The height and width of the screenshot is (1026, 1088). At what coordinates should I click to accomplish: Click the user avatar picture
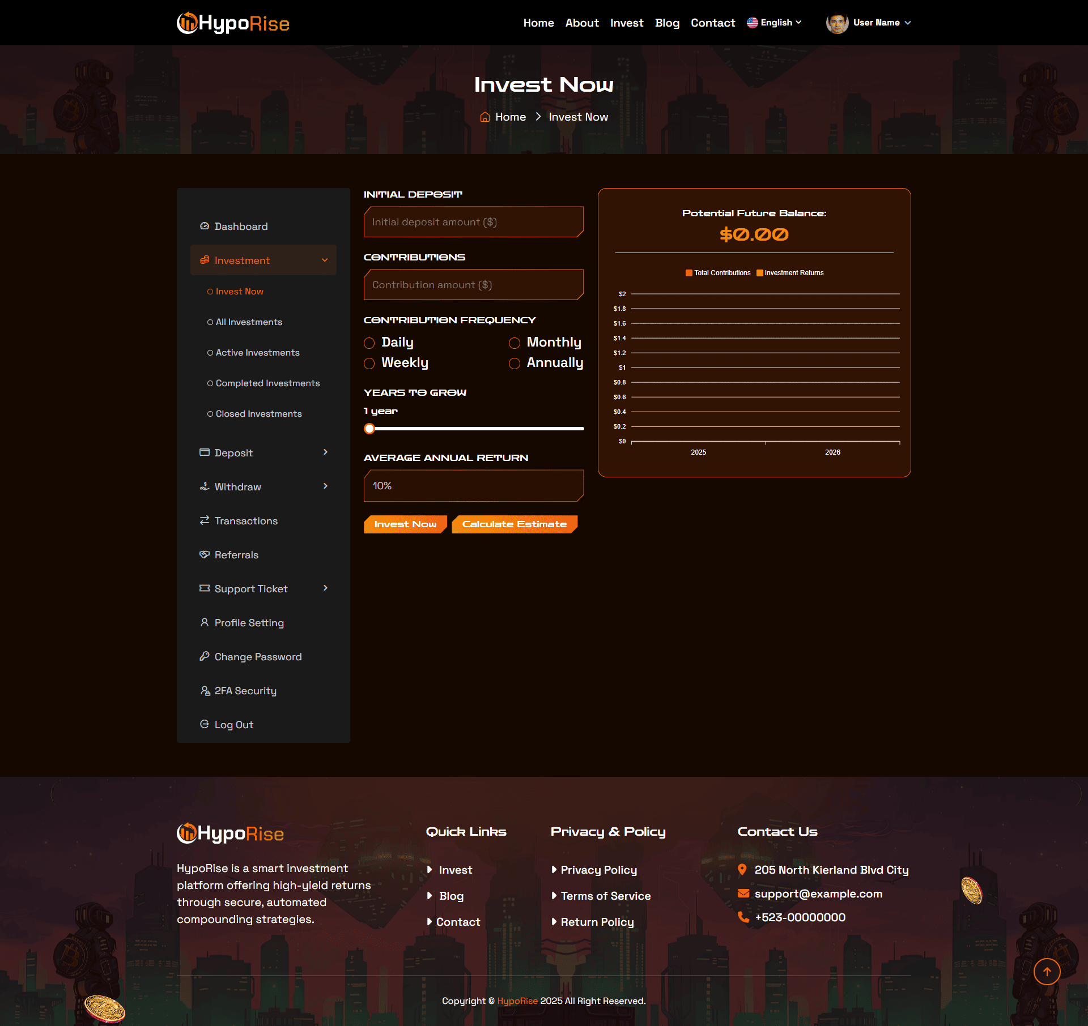tap(837, 23)
